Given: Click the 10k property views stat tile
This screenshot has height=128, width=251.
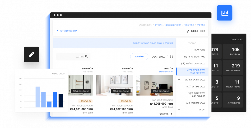Looking at the screenshot, I should pyautogui.click(x=235, y=52).
